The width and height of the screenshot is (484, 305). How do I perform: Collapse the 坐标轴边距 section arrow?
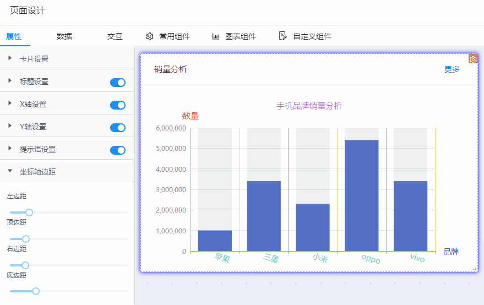[10, 171]
